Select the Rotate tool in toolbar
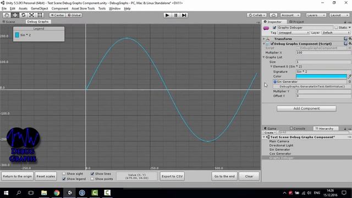Image resolution: width=352 pixels, height=198 pixels. (23, 15)
